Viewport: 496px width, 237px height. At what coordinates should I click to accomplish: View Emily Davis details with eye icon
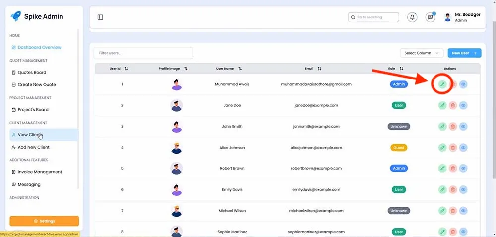point(463,189)
